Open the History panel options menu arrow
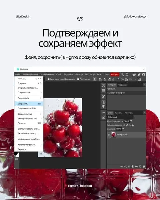160x200 pixels. pyautogui.click(x=144, y=85)
